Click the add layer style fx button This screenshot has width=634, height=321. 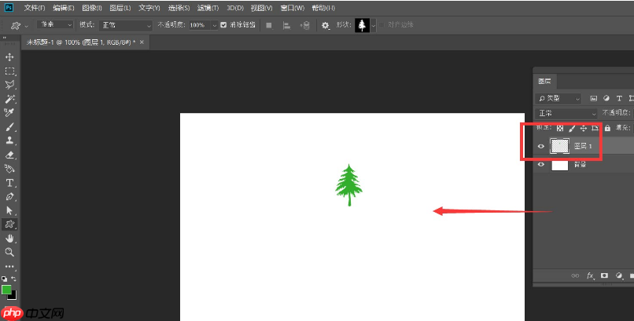click(590, 275)
